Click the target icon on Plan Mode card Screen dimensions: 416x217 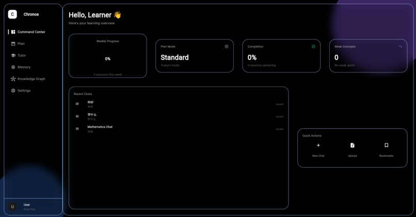(227, 46)
